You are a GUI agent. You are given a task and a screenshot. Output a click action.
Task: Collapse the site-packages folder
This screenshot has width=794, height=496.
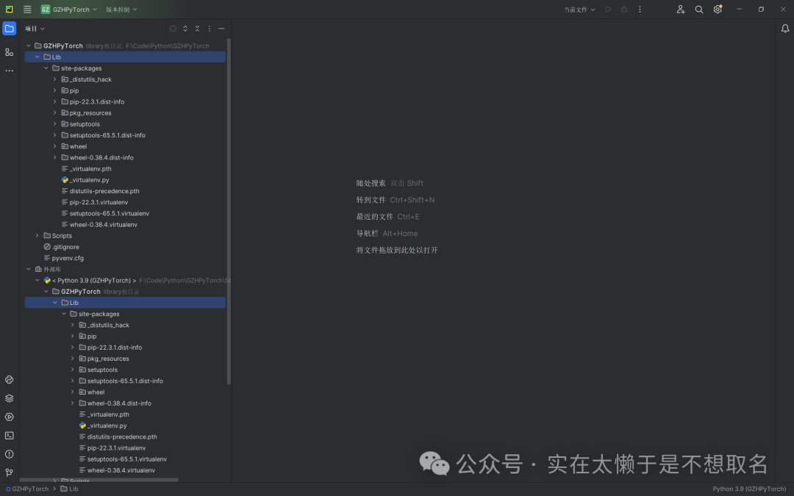tap(46, 68)
